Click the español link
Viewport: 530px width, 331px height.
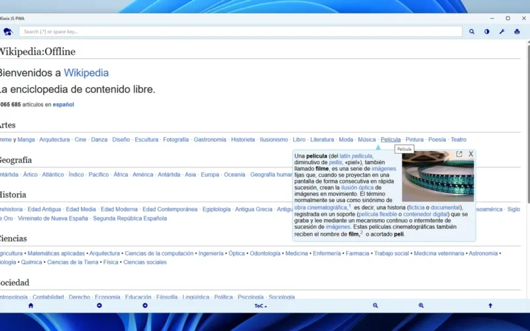click(x=63, y=105)
